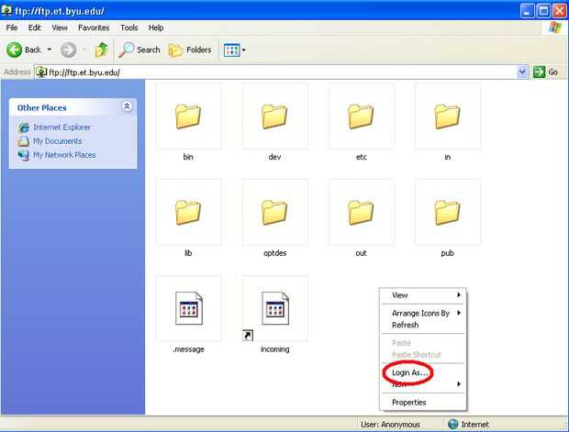The height and width of the screenshot is (432, 569).
Task: Maximize the FTP Explorer window
Action: tap(543, 11)
